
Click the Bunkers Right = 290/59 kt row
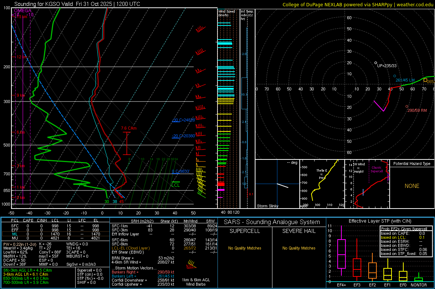143,272
